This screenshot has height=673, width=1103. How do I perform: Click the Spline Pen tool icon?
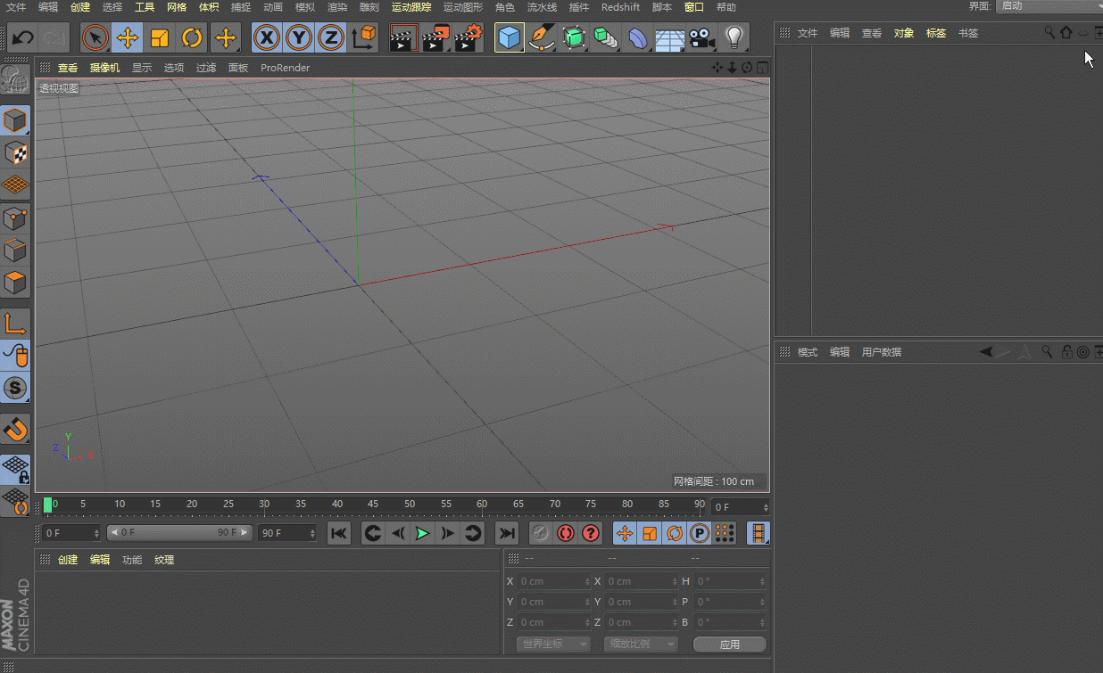pos(541,37)
